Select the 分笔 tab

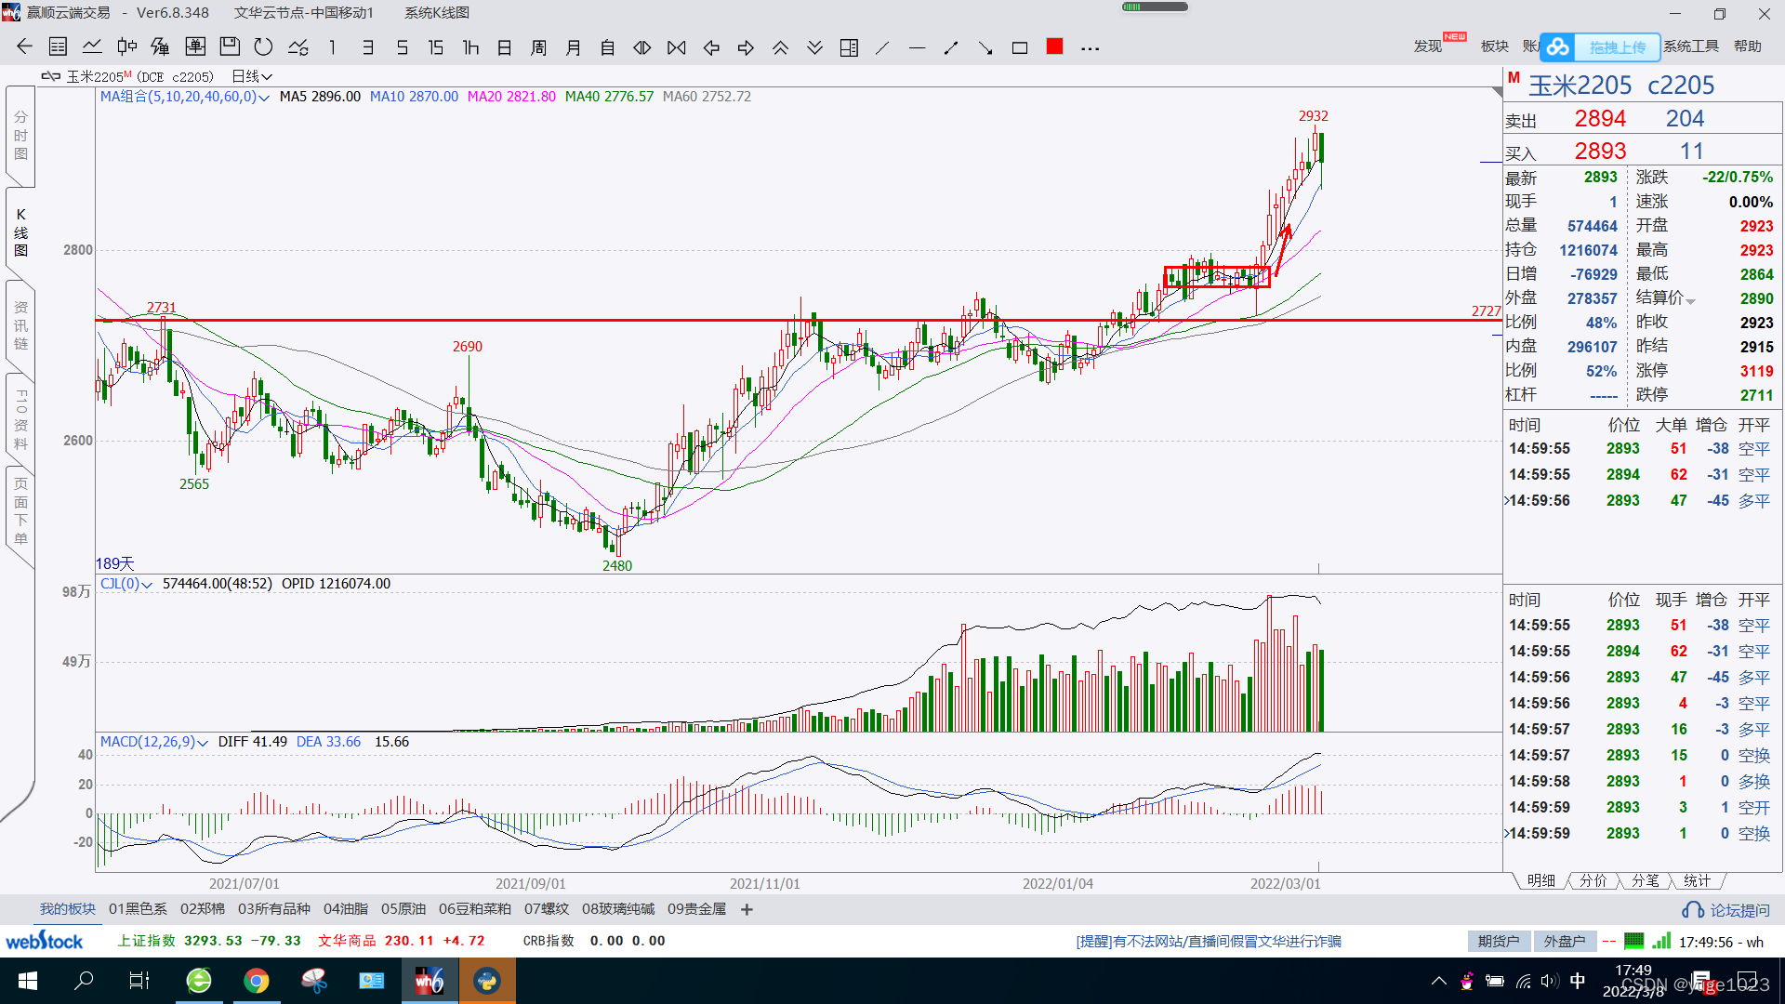coord(1646,880)
